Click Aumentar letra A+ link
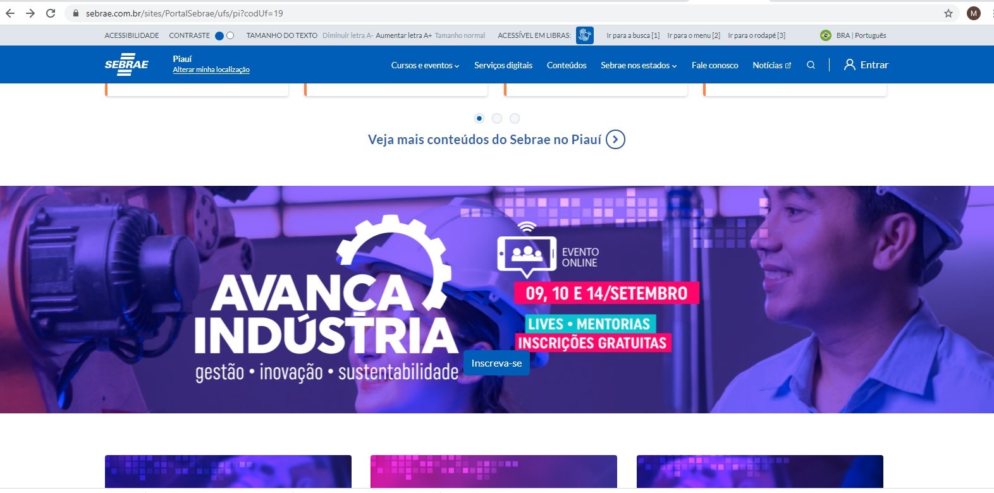Screen dimensions: 994x493 click(403, 35)
